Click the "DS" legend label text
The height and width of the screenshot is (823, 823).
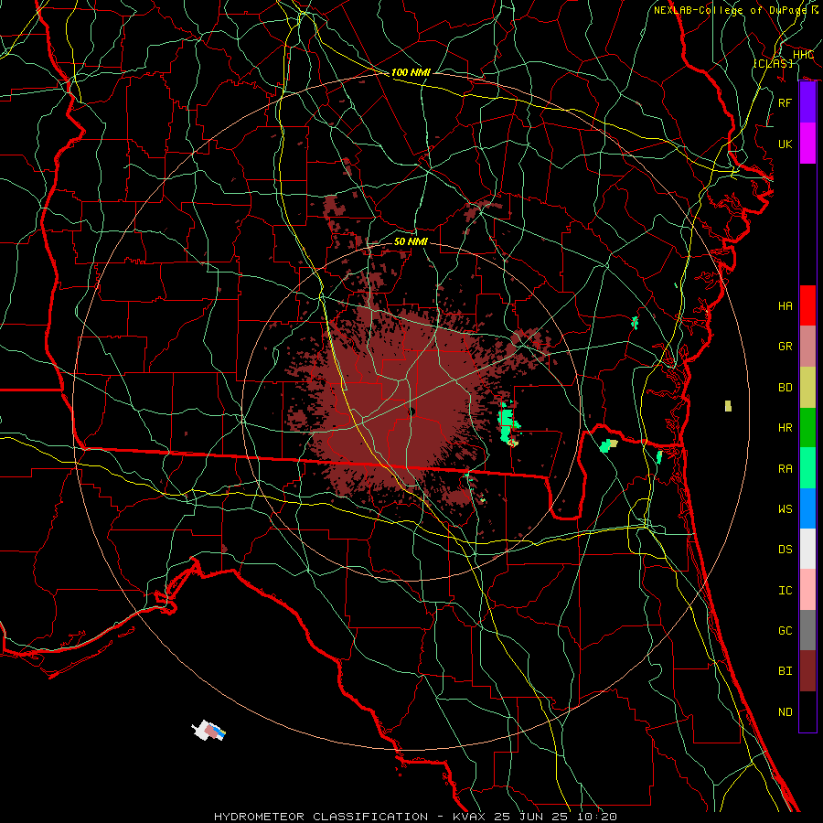pos(785,550)
